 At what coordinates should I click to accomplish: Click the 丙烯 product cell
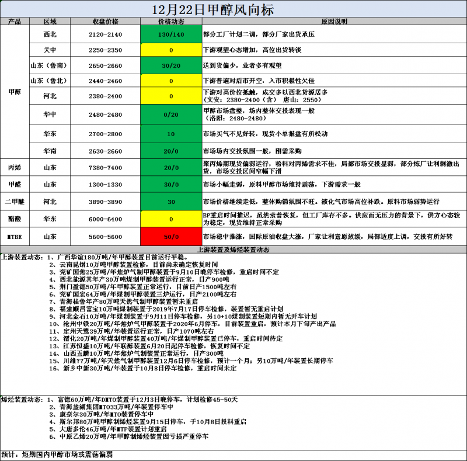15,167
